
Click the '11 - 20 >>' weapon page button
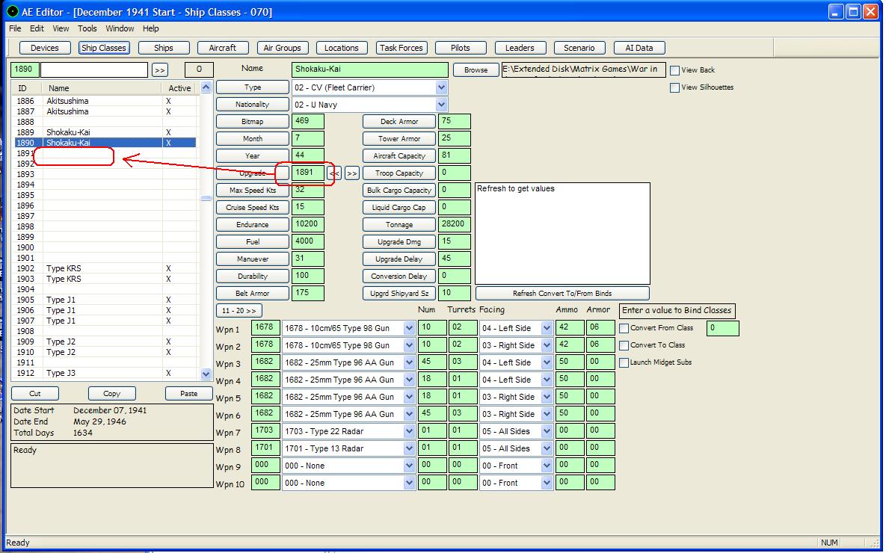pyautogui.click(x=239, y=310)
